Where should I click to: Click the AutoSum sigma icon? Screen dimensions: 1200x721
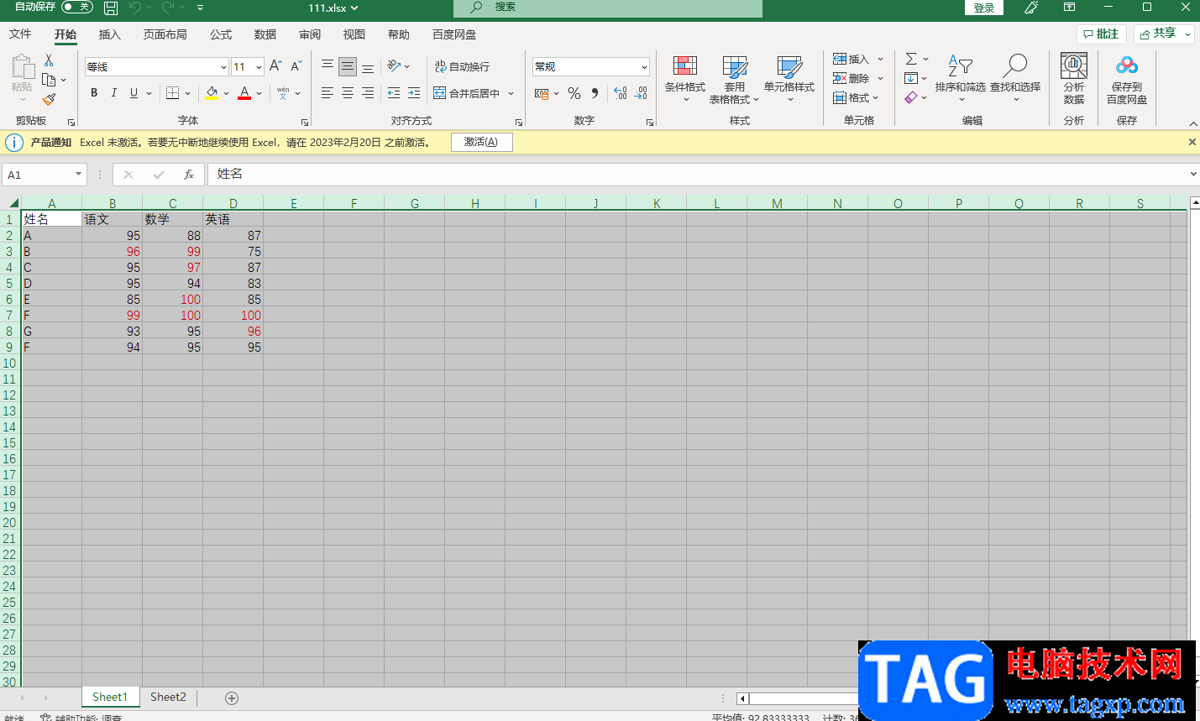click(911, 60)
